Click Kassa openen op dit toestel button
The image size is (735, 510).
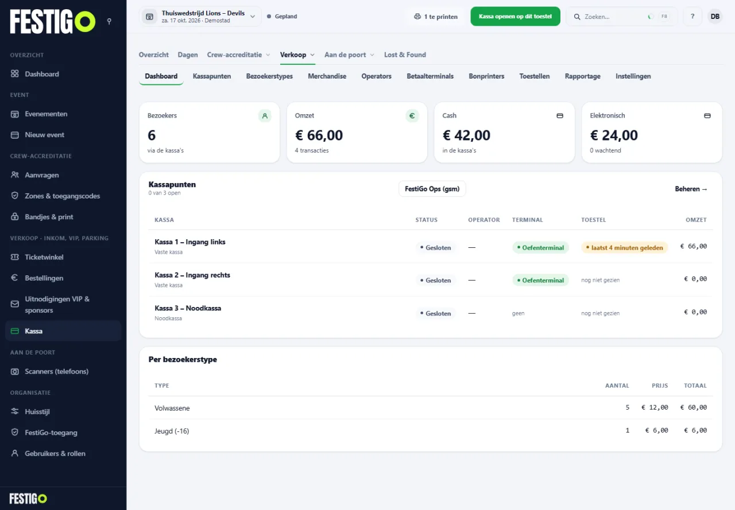(515, 17)
